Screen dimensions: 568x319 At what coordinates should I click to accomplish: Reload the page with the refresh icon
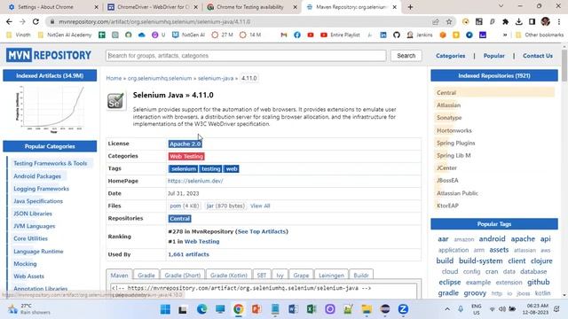click(35, 21)
